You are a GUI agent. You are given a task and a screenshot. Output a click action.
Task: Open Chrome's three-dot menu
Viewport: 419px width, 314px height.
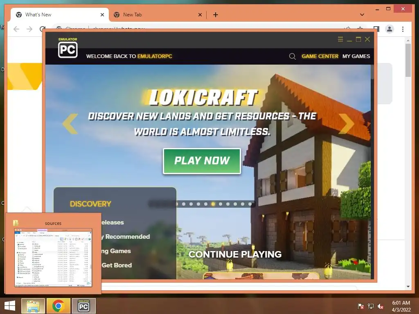tap(403, 29)
